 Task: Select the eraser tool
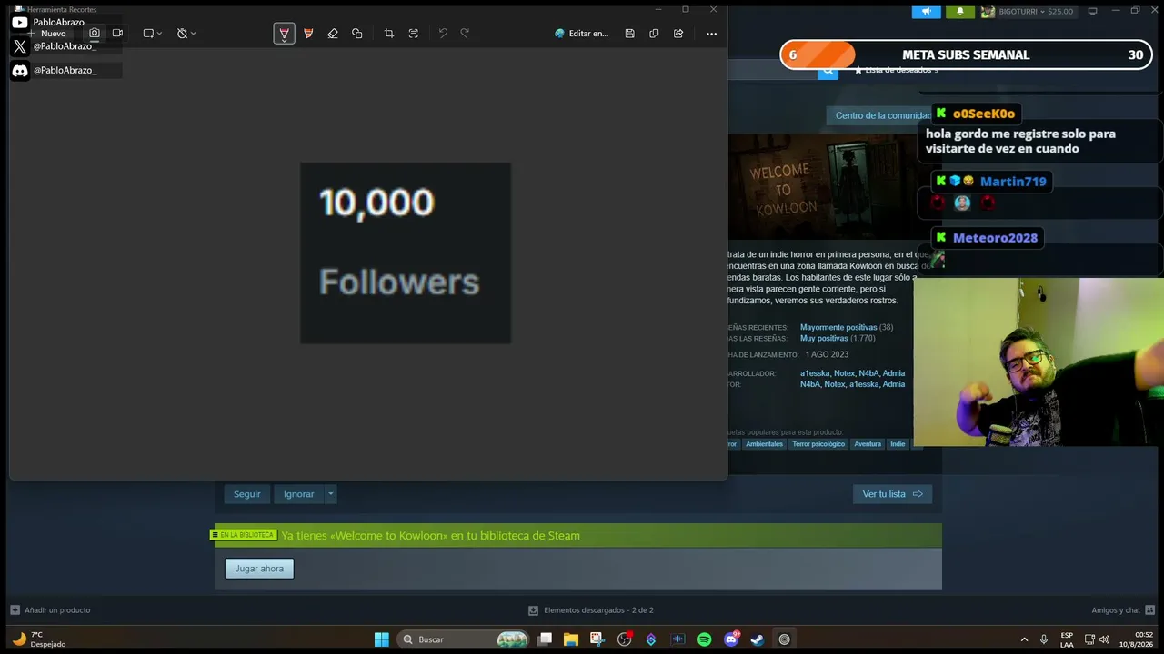(x=333, y=34)
